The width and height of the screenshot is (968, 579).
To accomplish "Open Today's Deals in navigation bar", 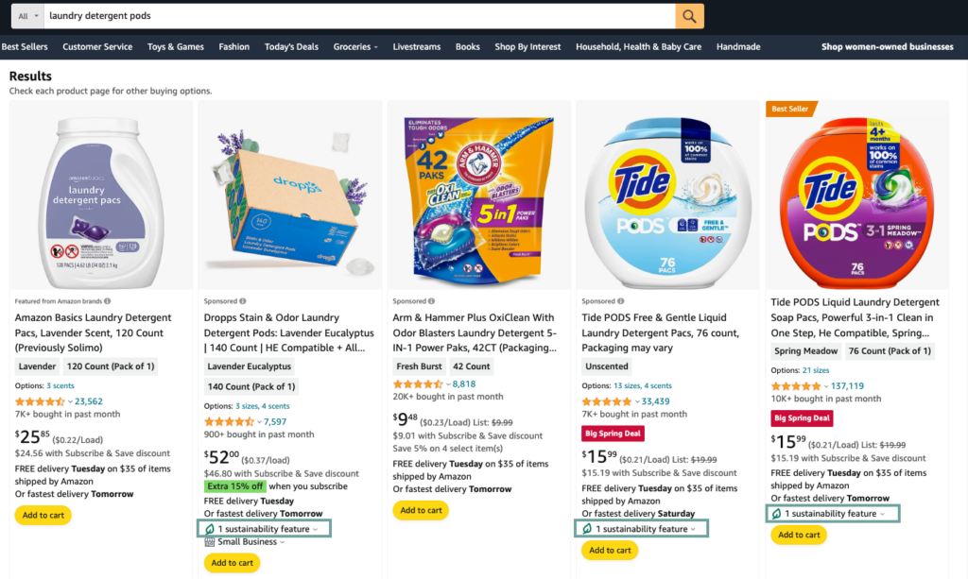I will 291,47.
